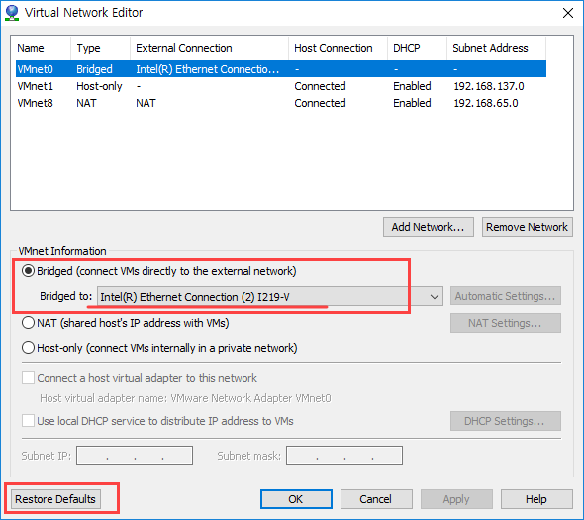Viewport: 584px width, 520px height.
Task: Click the Virtual Network Editor globe icon
Action: point(12,13)
